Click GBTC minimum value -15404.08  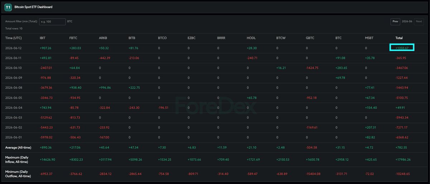coord(314,174)
